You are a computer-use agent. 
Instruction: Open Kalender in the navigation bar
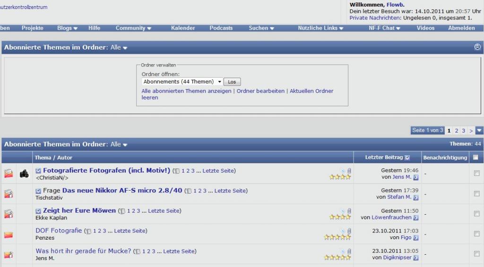coord(183,28)
